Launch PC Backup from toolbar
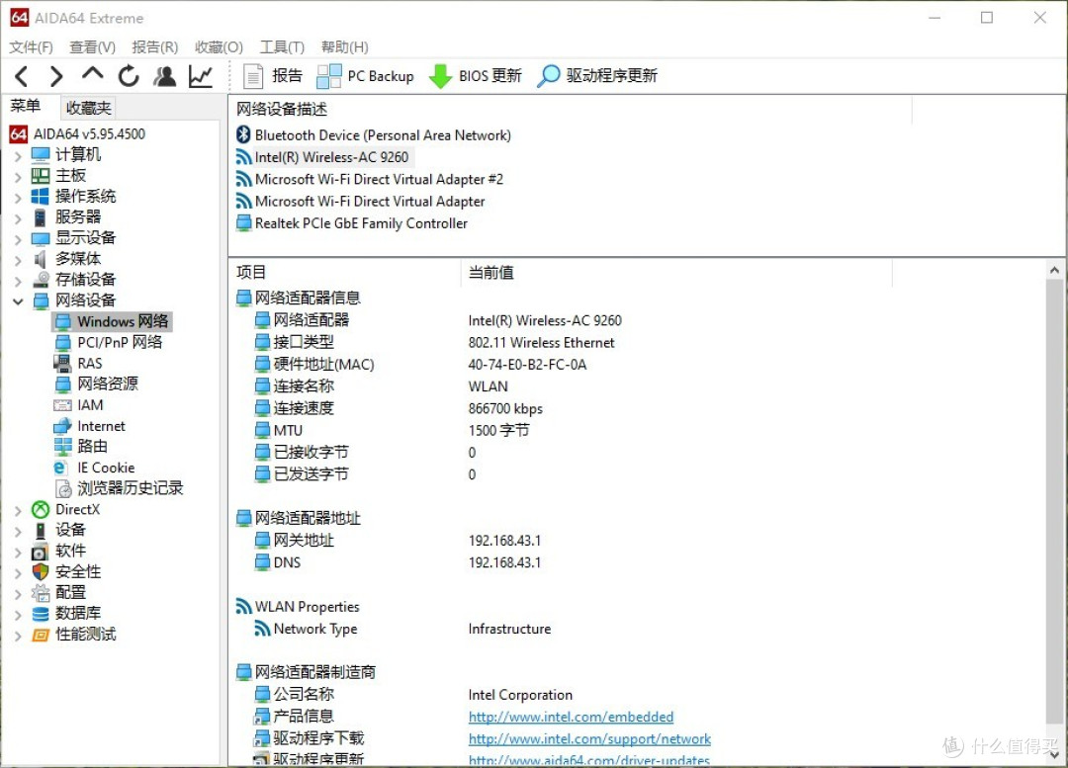The height and width of the screenshot is (768, 1068). [365, 75]
